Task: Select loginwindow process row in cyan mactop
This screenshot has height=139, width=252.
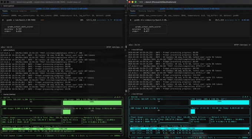Action: pos(189,133)
